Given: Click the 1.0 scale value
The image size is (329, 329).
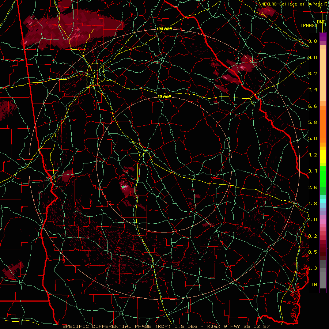Looking at the screenshot, I should pos(313,220).
